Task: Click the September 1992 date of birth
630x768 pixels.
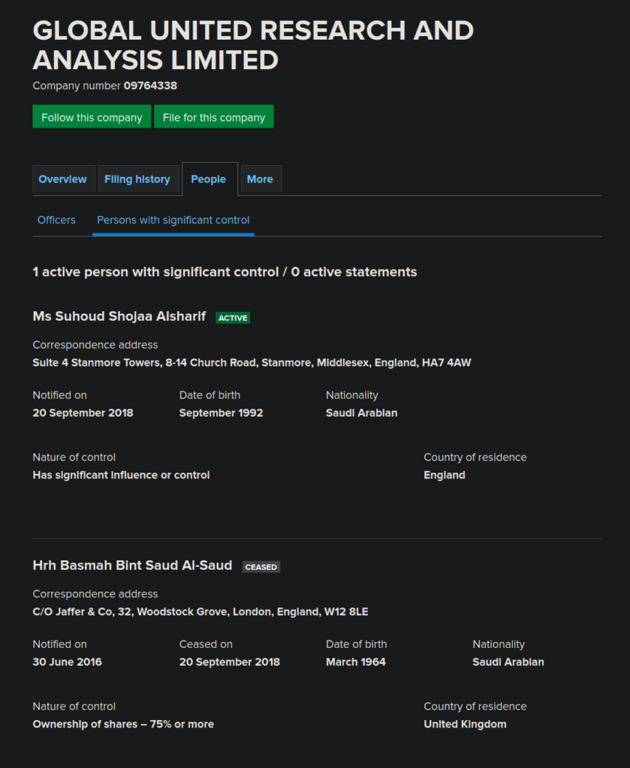Action: tap(221, 413)
